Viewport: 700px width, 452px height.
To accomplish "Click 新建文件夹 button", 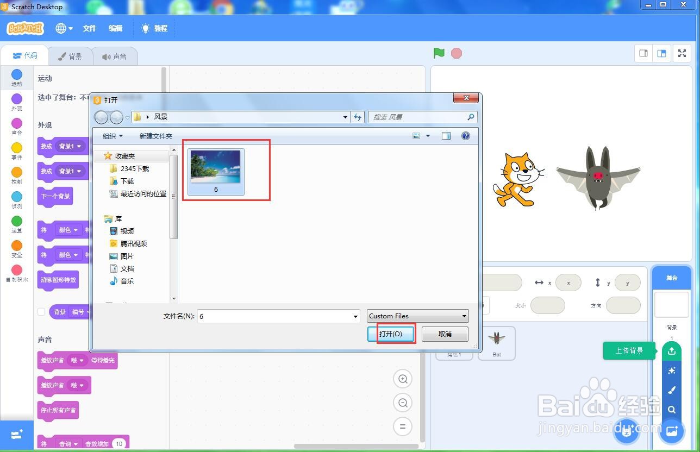I will [155, 136].
